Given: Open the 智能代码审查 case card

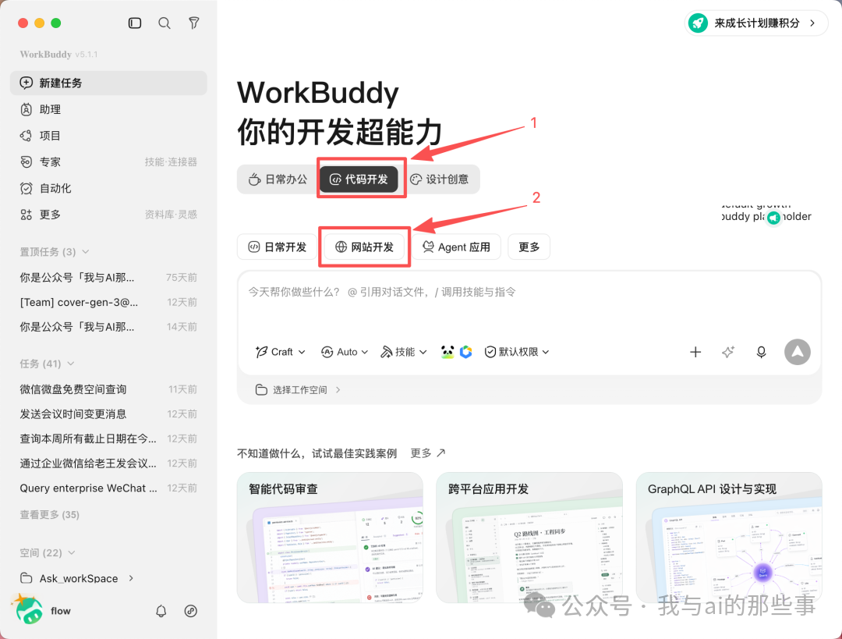Looking at the screenshot, I should pyautogui.click(x=330, y=538).
